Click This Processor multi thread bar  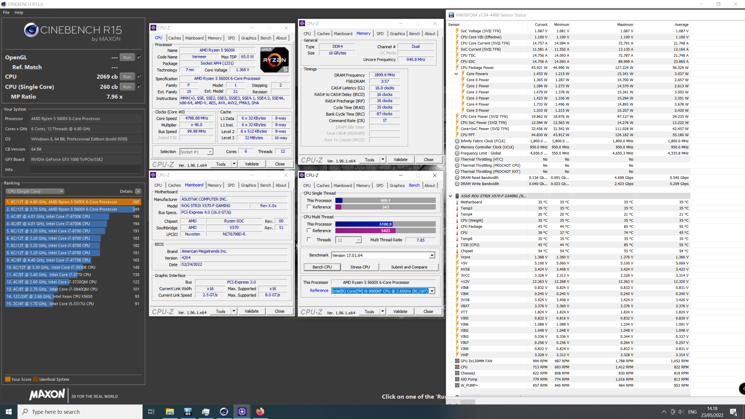386,224
